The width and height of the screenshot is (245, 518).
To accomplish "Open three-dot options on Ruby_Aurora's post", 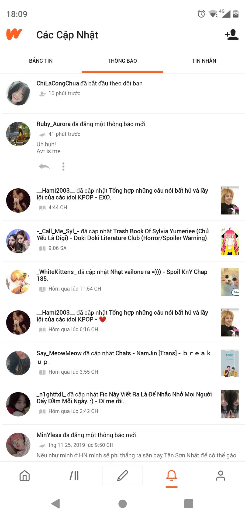I will (63, 166).
